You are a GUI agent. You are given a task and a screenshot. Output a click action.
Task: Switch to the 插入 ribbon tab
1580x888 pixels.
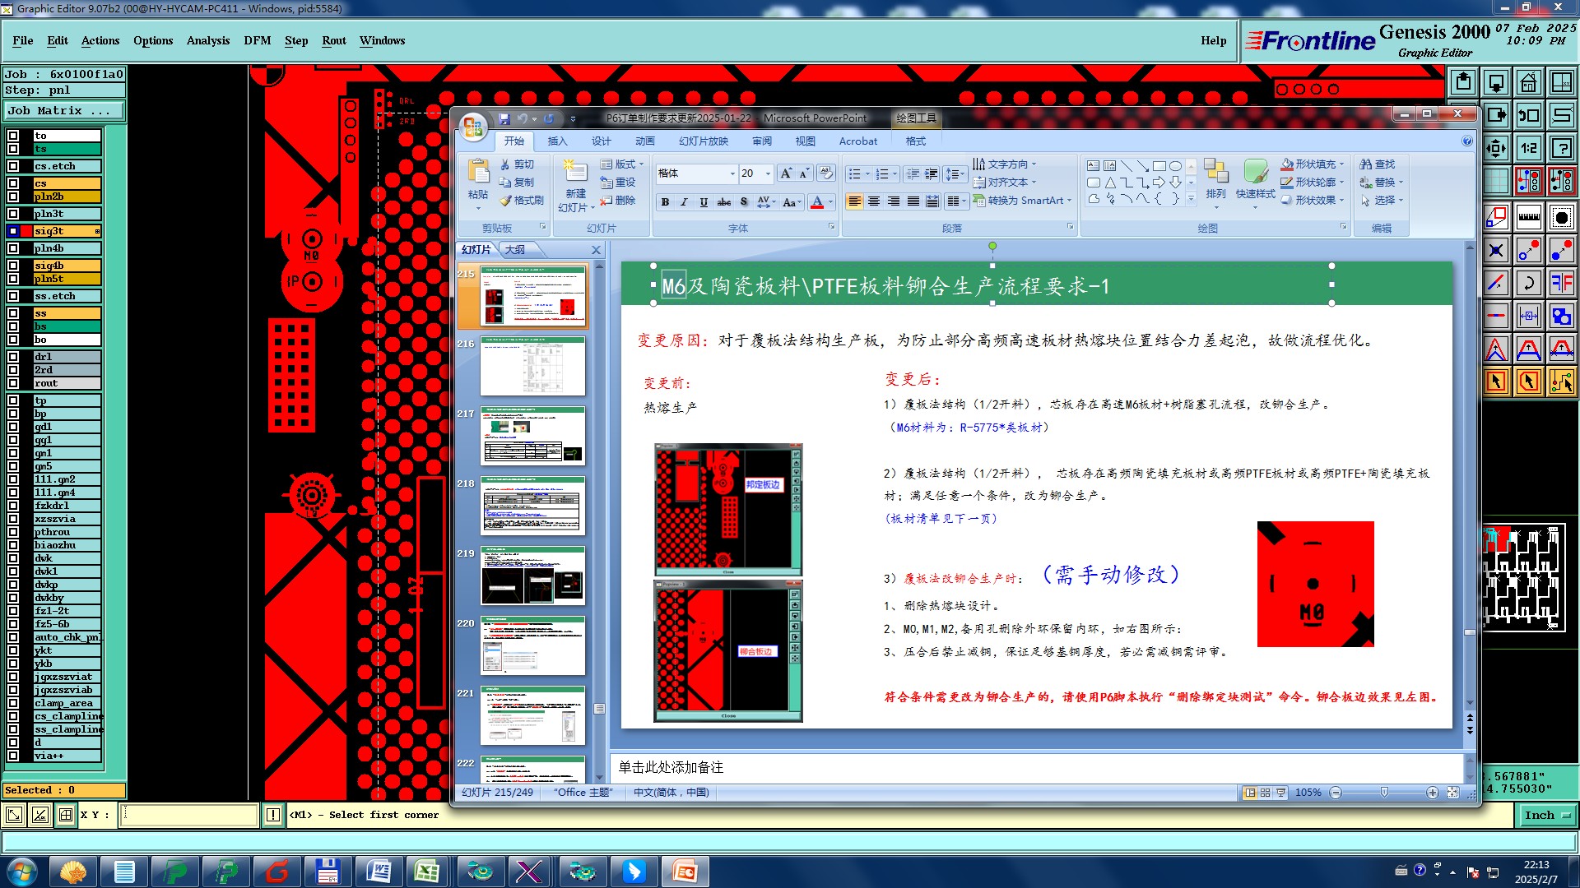point(557,141)
